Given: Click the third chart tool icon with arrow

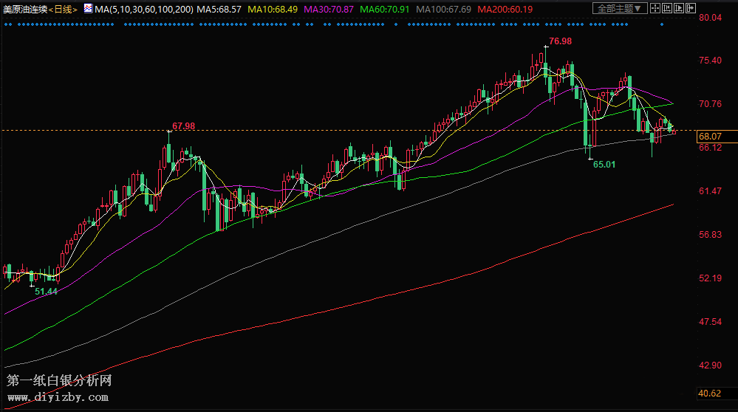Looking at the screenshot, I should click(x=678, y=8).
